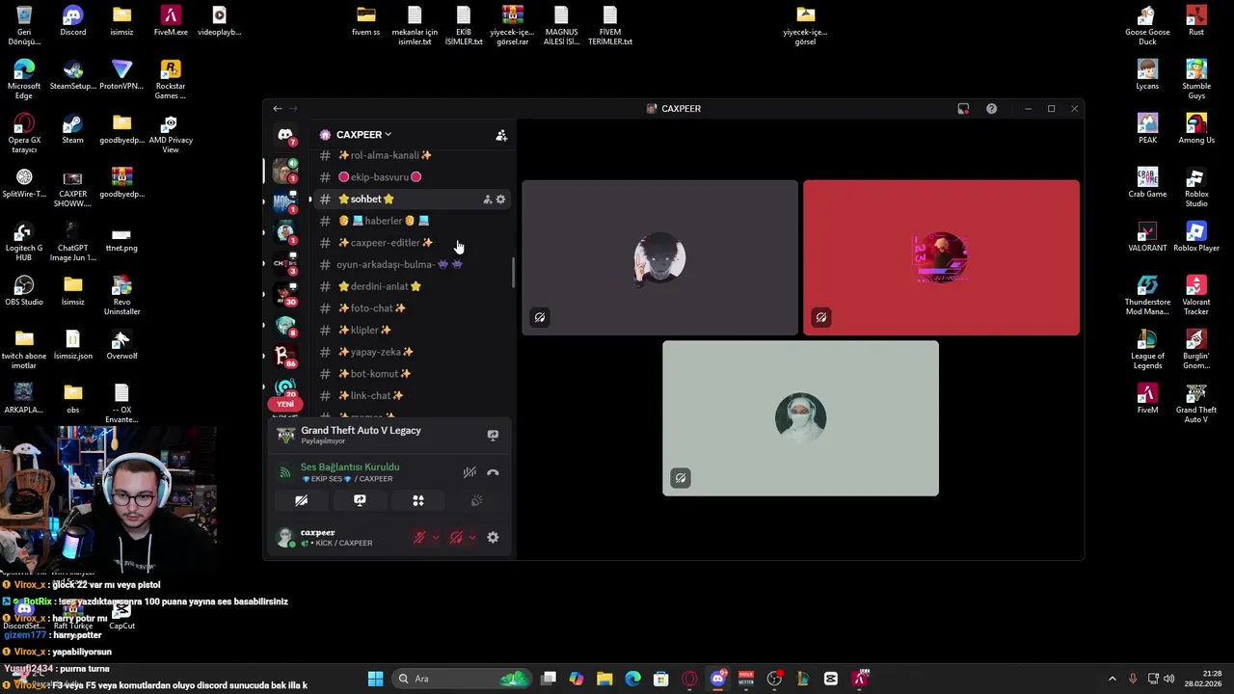Expand microphone input options arrow
Viewport: 1234px width, 694px height.
tap(435, 538)
